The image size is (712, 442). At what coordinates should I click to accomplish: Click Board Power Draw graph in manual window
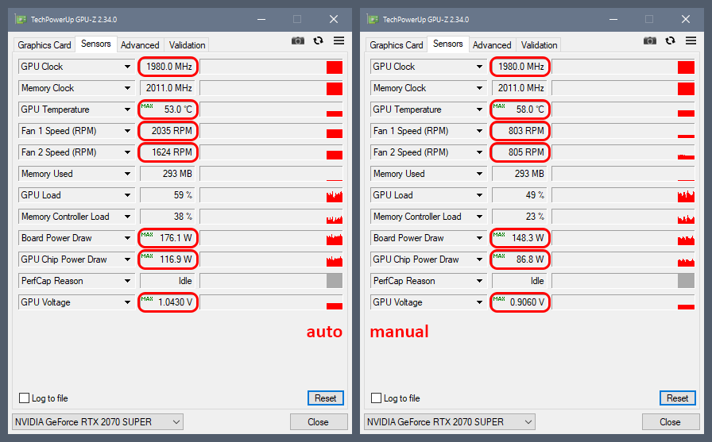[623, 238]
